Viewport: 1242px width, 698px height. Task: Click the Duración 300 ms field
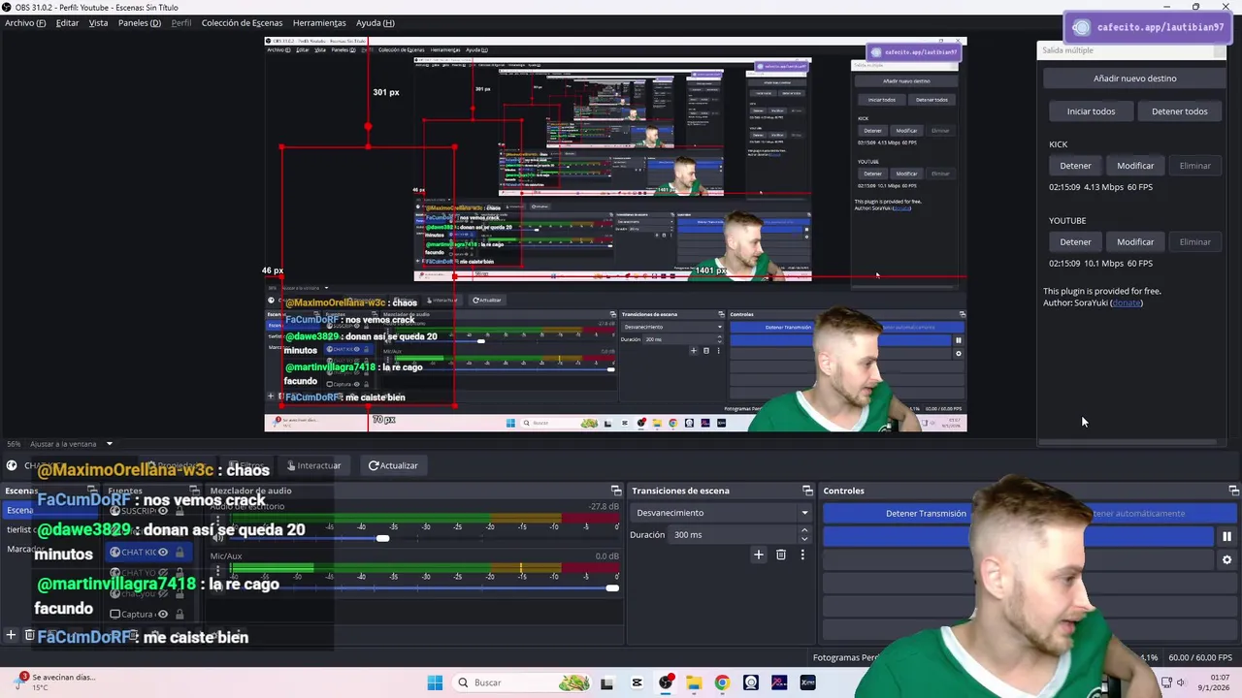point(734,535)
